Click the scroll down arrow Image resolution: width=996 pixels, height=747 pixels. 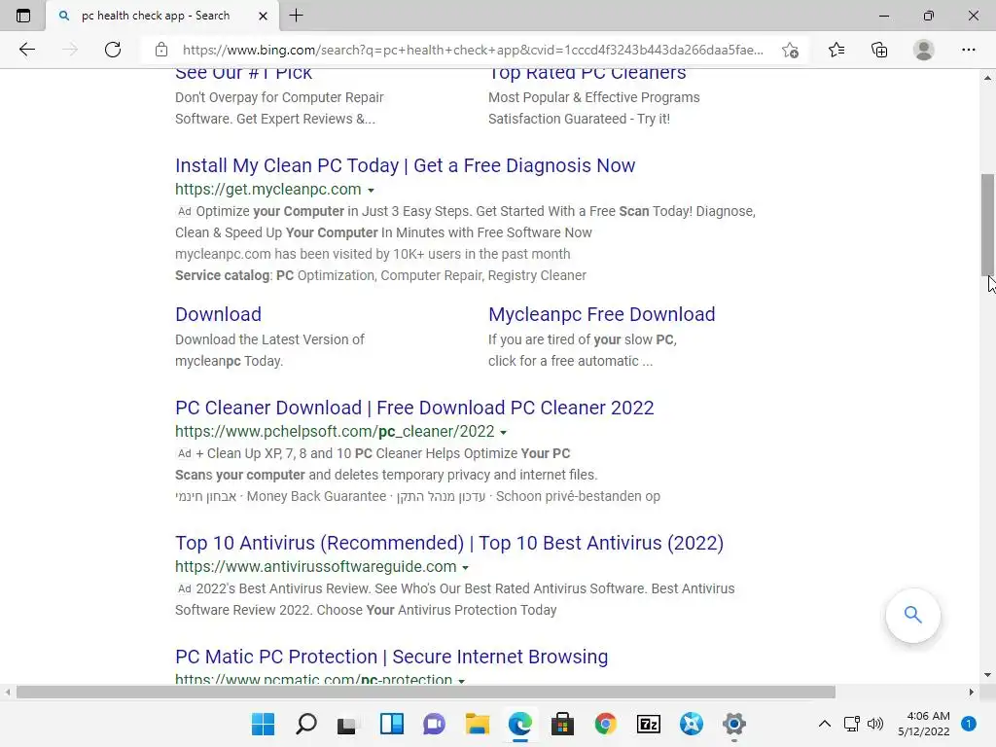coord(987,675)
